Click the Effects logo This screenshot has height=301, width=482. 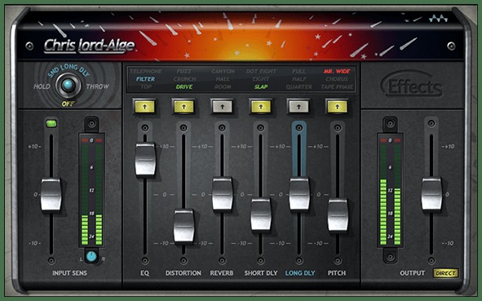tap(412, 84)
